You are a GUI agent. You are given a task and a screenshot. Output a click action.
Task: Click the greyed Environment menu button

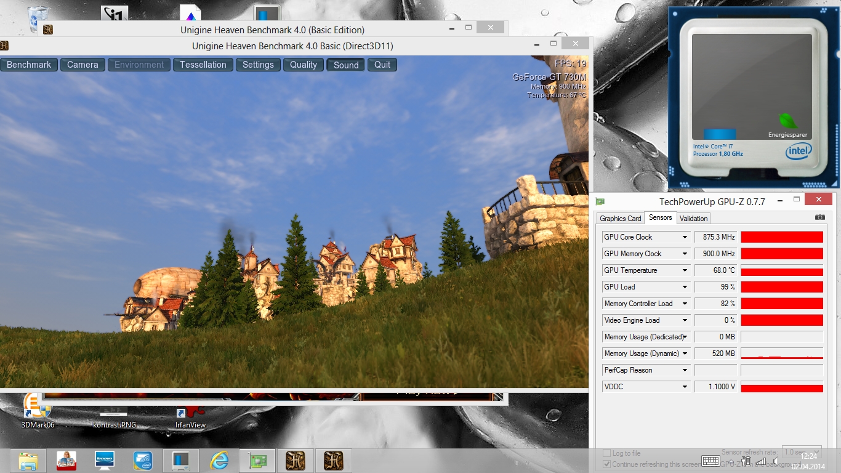pyautogui.click(x=139, y=65)
